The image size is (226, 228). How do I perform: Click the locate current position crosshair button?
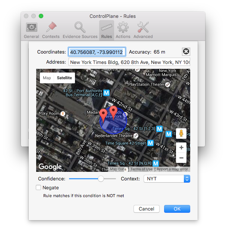pyautogui.click(x=186, y=52)
